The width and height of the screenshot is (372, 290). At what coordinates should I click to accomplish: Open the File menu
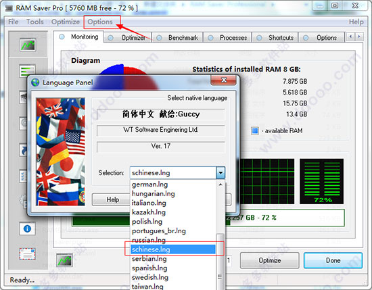14,22
